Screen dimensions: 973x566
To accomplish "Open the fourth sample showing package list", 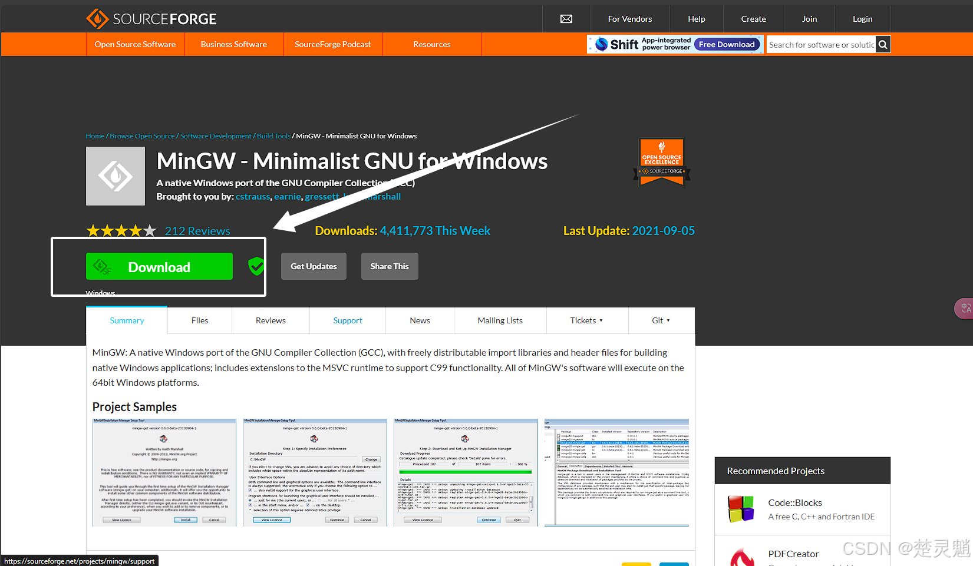I will [x=616, y=472].
